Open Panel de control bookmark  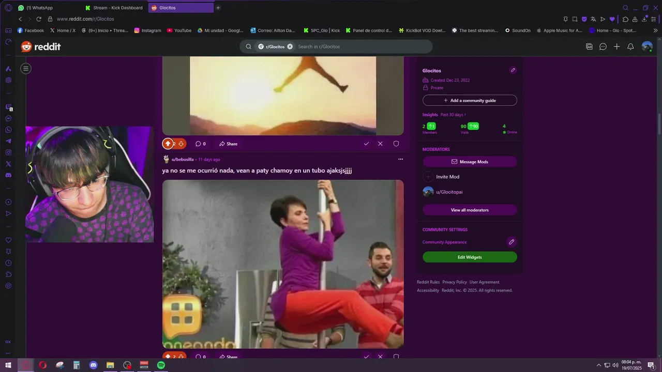369,30
